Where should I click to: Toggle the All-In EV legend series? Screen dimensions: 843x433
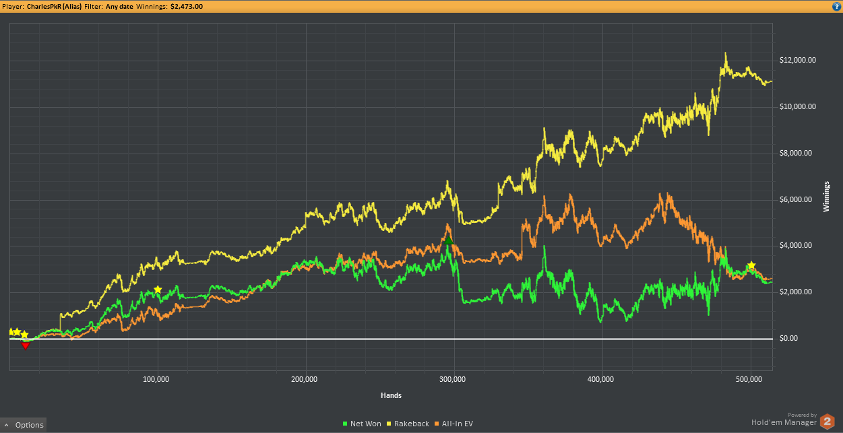[453, 424]
